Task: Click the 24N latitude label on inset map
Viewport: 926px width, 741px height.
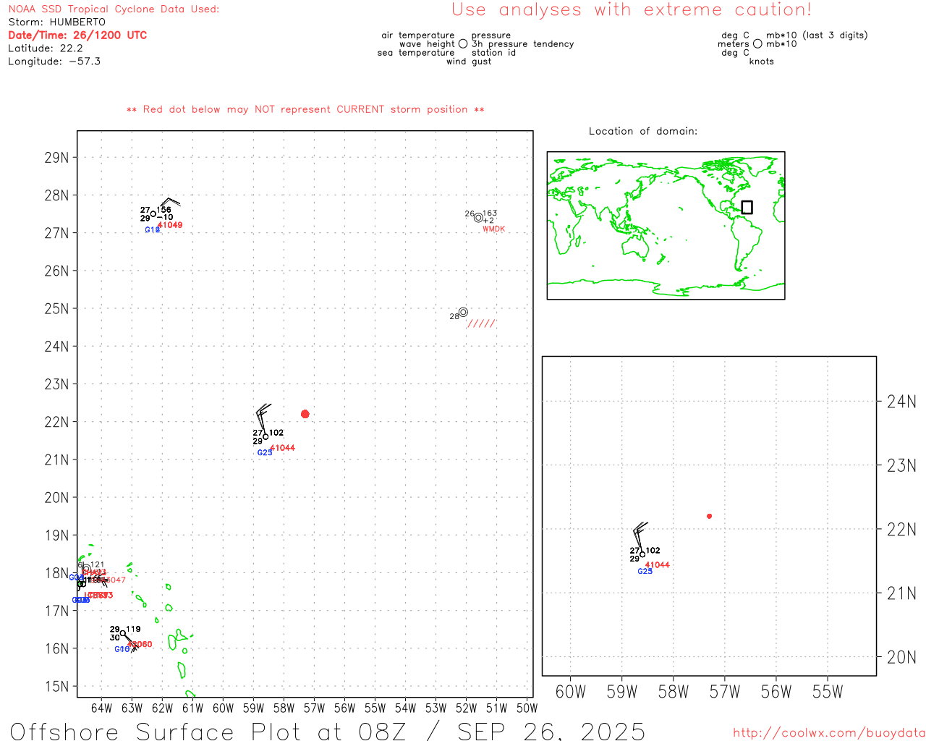Action: pos(902,402)
